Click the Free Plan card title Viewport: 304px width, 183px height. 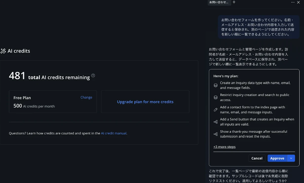pyautogui.click(x=22, y=98)
